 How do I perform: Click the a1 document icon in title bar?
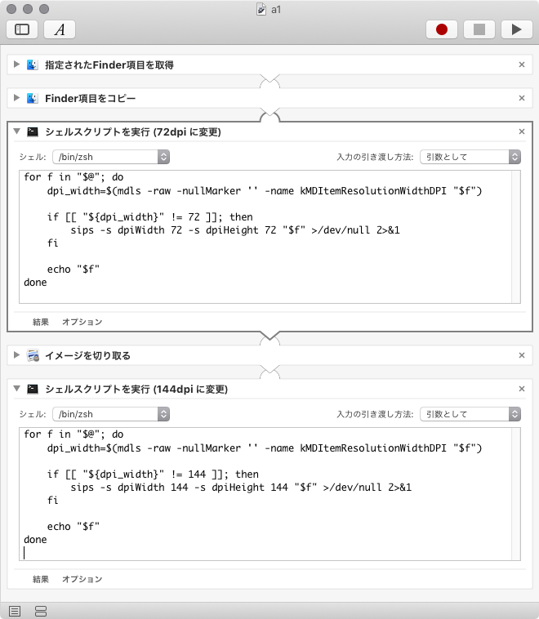[261, 9]
